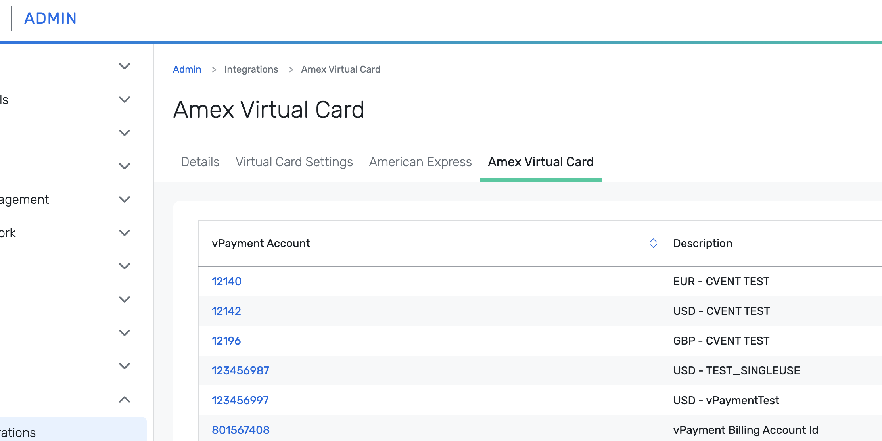882x441 pixels.
Task: Expand the sidebar section ending in 'agement'
Action: [125, 199]
